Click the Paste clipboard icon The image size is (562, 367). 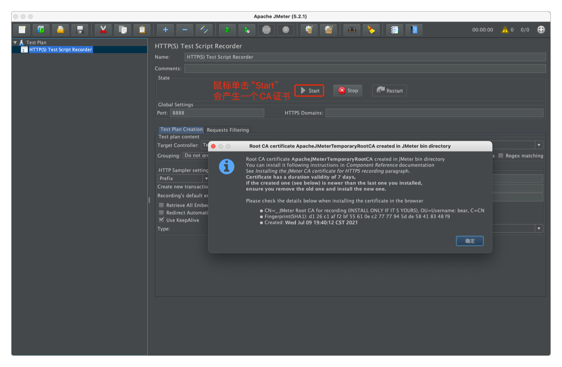[x=142, y=30]
